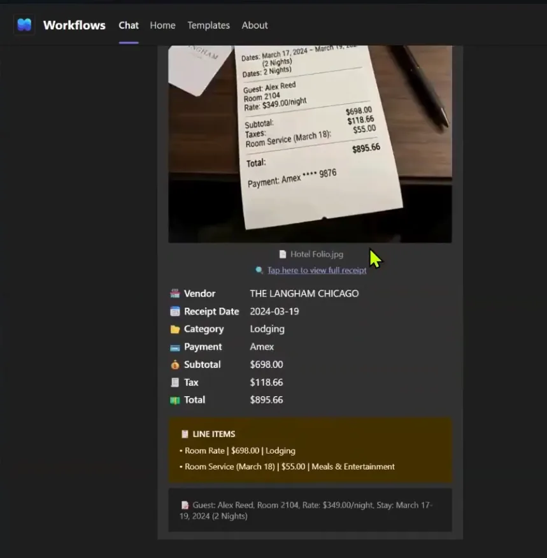Click the Payment credit card icon
Viewport: 547px width, 558px height.
(175, 348)
